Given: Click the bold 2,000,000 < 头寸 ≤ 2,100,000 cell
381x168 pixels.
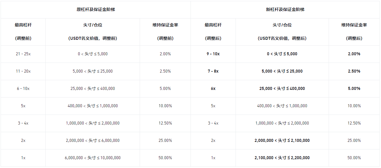Looking at the screenshot, I should pyautogui.click(x=282, y=141).
